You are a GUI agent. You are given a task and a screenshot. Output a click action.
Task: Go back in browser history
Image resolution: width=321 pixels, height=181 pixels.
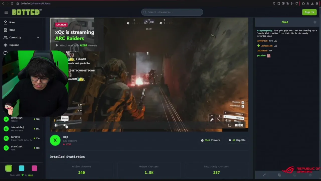[3, 4]
